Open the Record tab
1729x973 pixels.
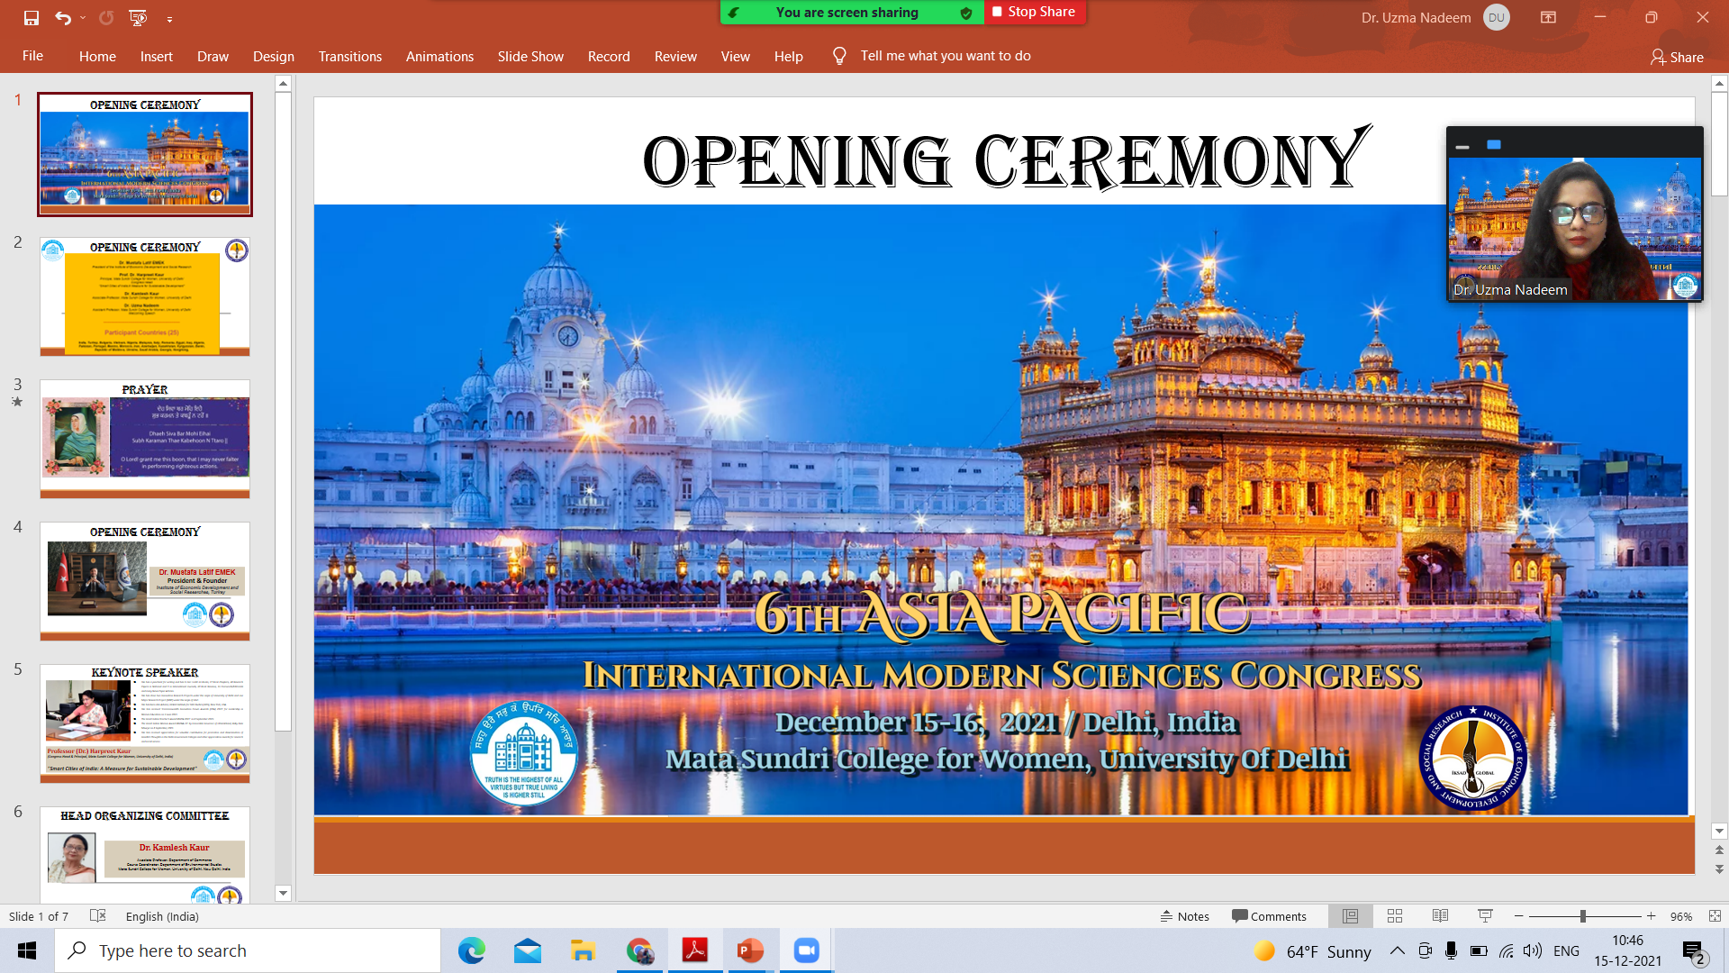click(x=609, y=56)
